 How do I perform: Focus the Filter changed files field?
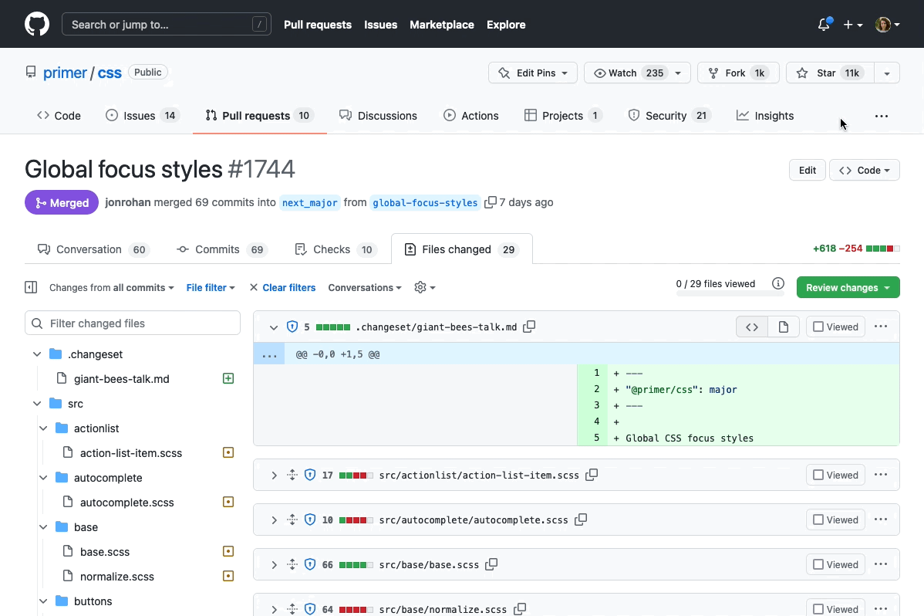133,323
